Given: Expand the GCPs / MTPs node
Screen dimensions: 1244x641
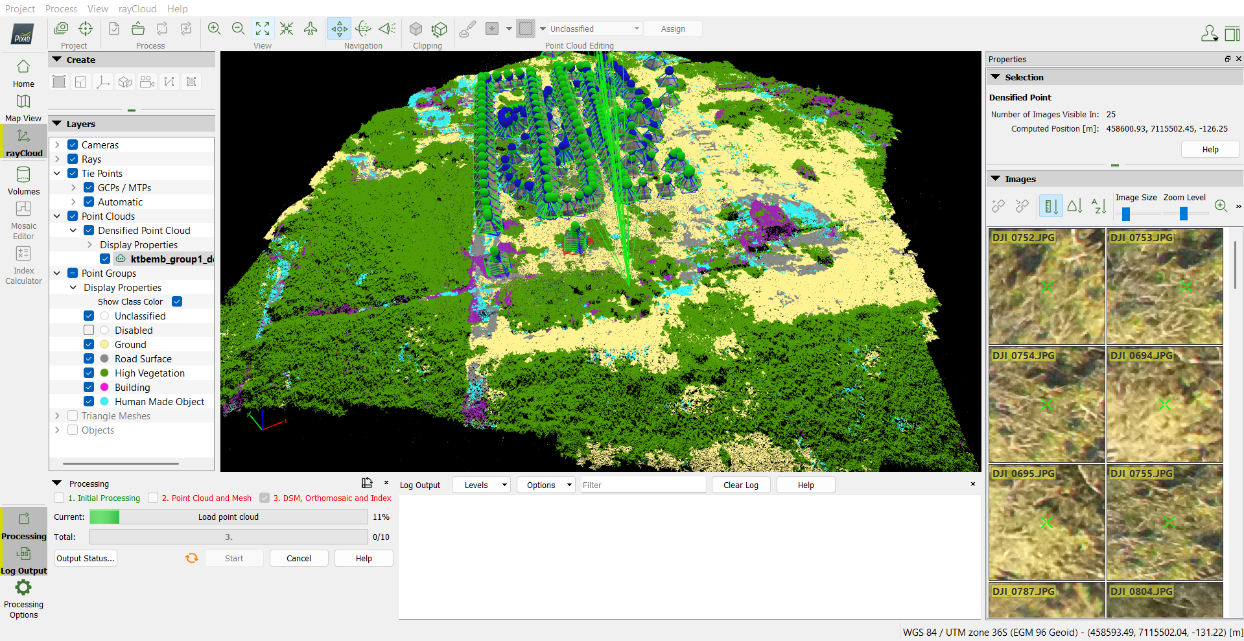Looking at the screenshot, I should point(73,187).
